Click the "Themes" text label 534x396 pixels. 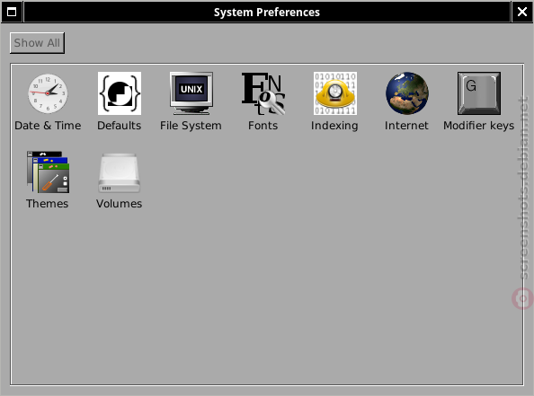click(x=47, y=204)
